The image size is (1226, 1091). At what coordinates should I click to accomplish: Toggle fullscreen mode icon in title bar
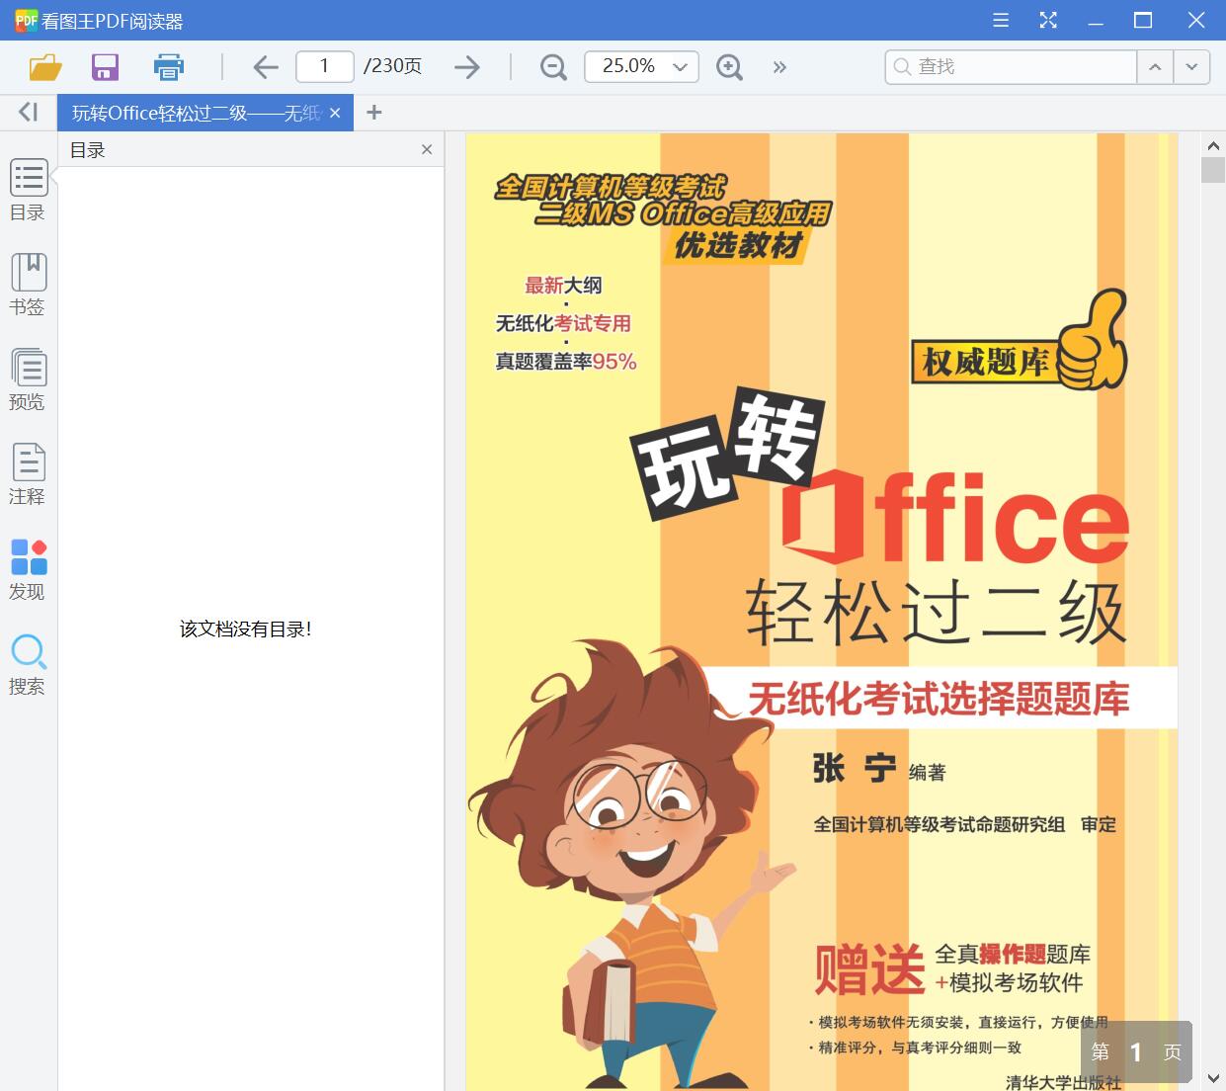pos(1048,20)
